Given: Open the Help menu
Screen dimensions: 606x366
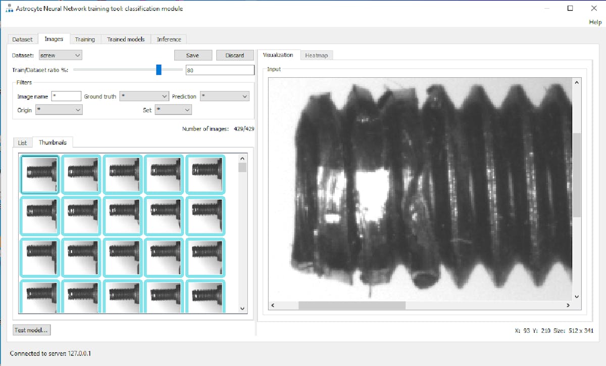Looking at the screenshot, I should (x=594, y=22).
